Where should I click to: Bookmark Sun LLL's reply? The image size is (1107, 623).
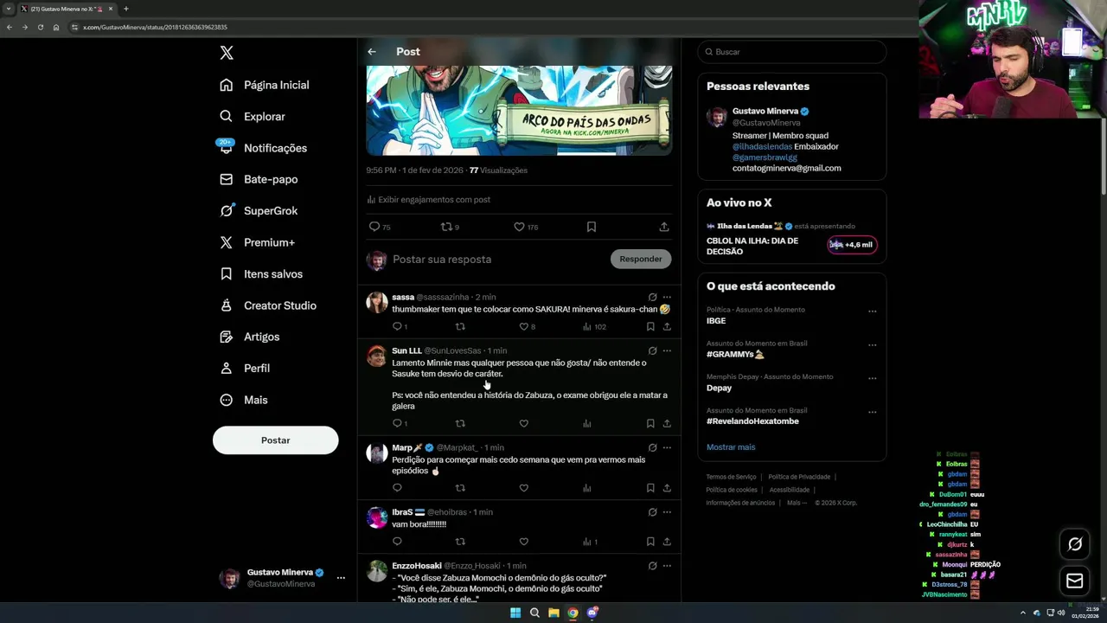click(650, 423)
